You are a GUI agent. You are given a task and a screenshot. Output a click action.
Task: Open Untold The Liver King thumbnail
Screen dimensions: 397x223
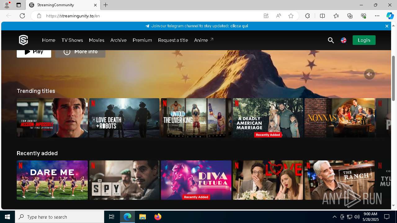click(196, 118)
